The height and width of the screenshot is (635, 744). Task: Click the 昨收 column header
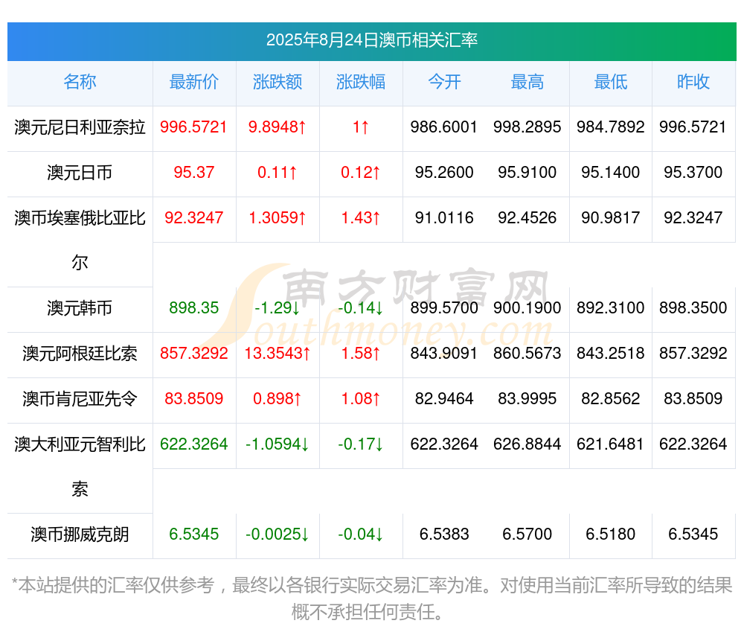click(x=693, y=82)
